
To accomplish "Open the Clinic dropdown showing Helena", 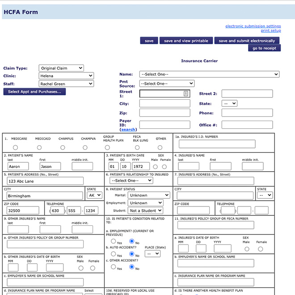I will pos(66,76).
